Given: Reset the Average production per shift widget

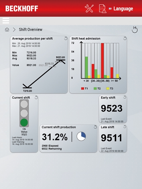Looking at the screenshot, I should pyautogui.click(x=66, y=38).
